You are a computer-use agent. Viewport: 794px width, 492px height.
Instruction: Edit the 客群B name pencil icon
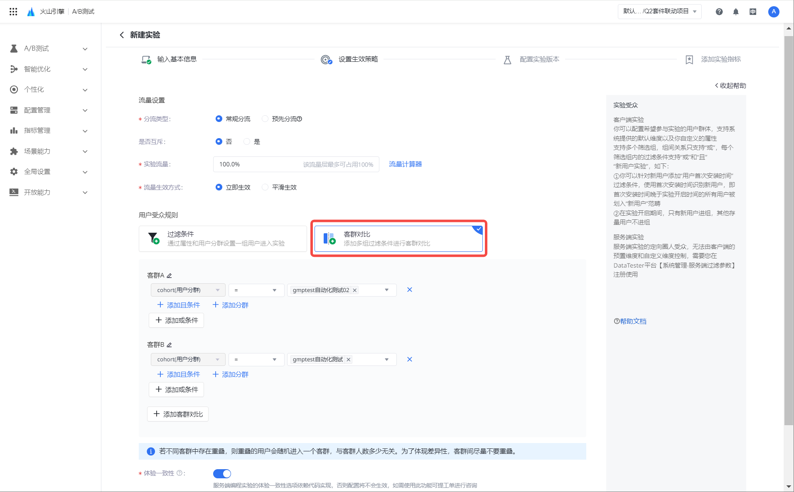click(169, 345)
